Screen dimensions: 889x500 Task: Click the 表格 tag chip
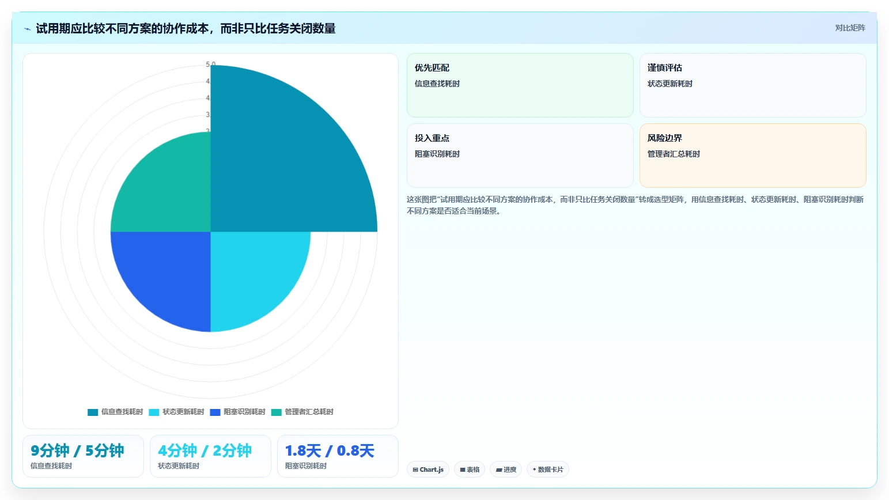pyautogui.click(x=470, y=469)
